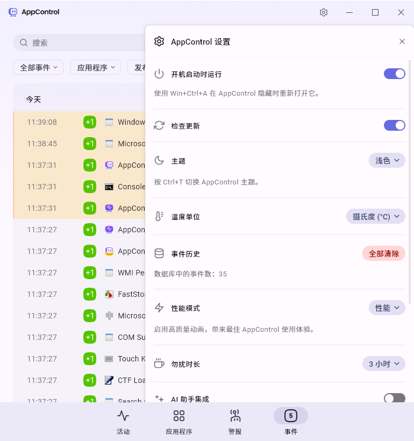Click the window icon in the COM Su row
Screen dimensions: 414x441
coord(109,337)
